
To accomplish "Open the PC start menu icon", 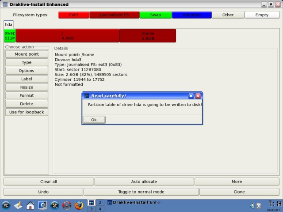I will pyautogui.click(x=6, y=205).
